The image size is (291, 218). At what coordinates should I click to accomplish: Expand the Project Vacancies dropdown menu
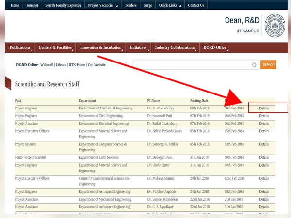pos(103,5)
